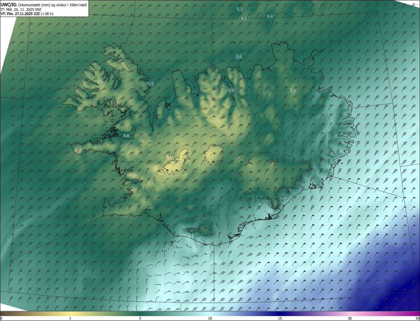Click the 1 tick on the color scale
The image size is (420, 321).
pyautogui.click(x=70, y=318)
